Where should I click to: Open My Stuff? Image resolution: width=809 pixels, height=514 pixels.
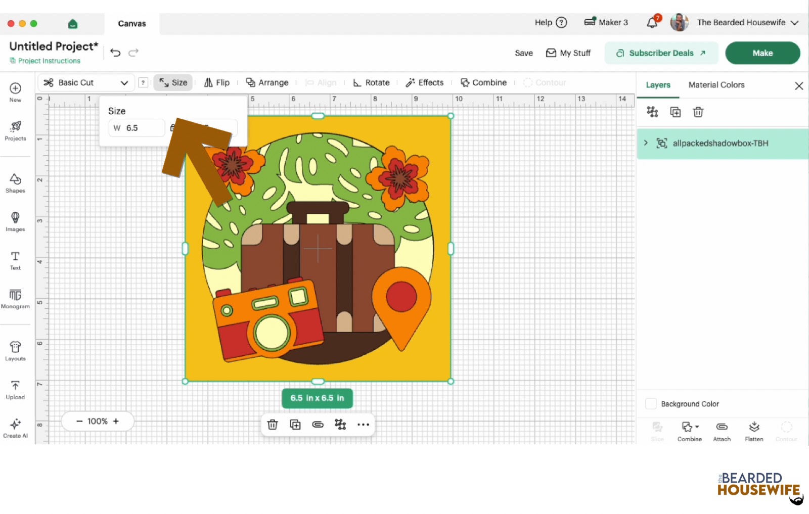568,53
